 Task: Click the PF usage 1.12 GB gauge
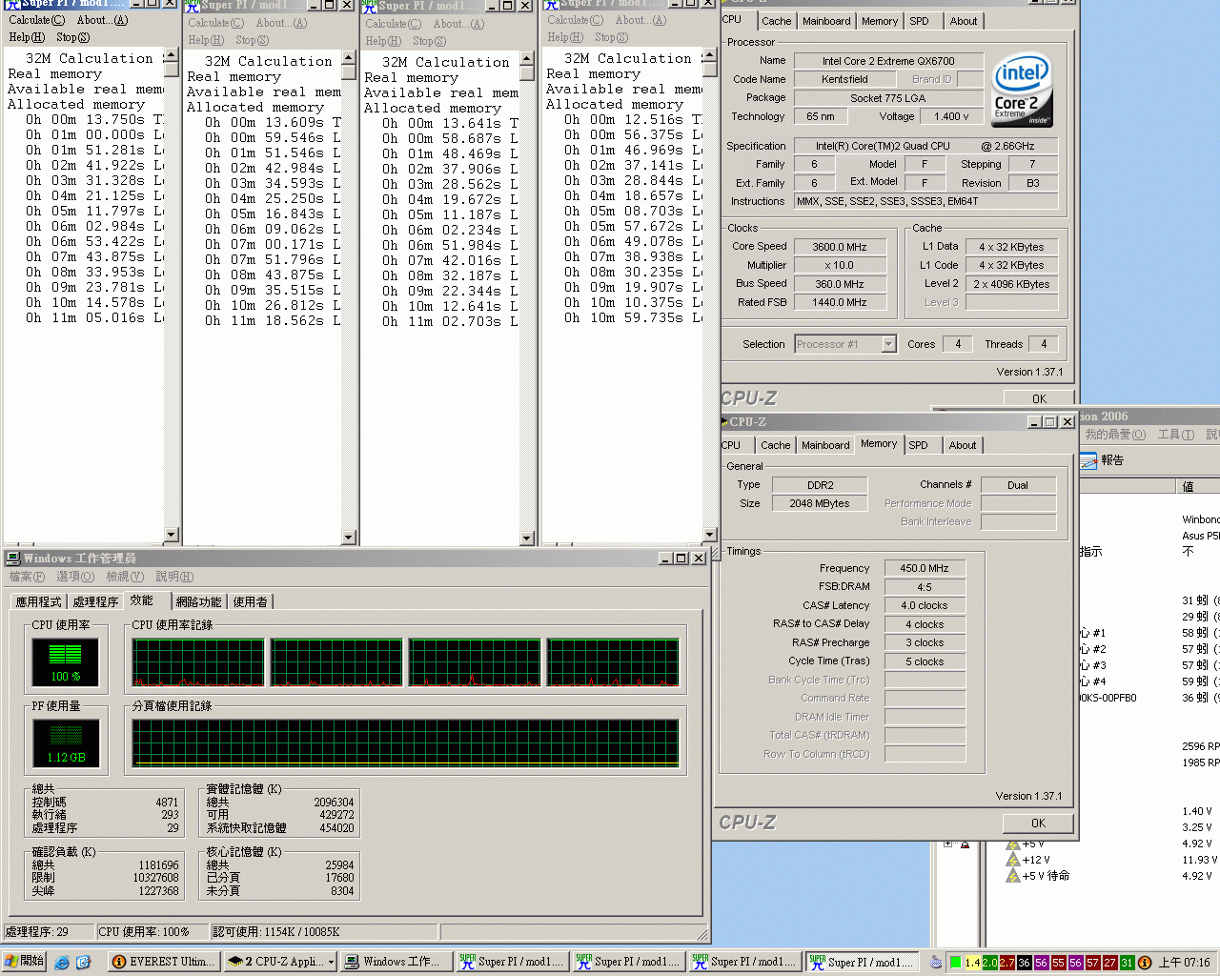pos(66,743)
